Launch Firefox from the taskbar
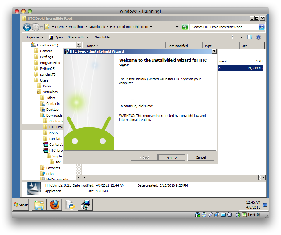 (x=55, y=205)
